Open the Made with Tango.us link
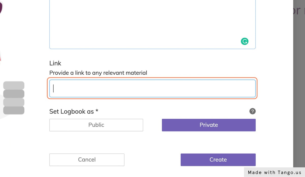Screen dimensions: 305x177 pyautogui.click(x=274, y=172)
